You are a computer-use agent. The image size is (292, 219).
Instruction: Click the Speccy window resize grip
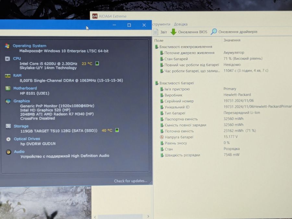point(151,183)
